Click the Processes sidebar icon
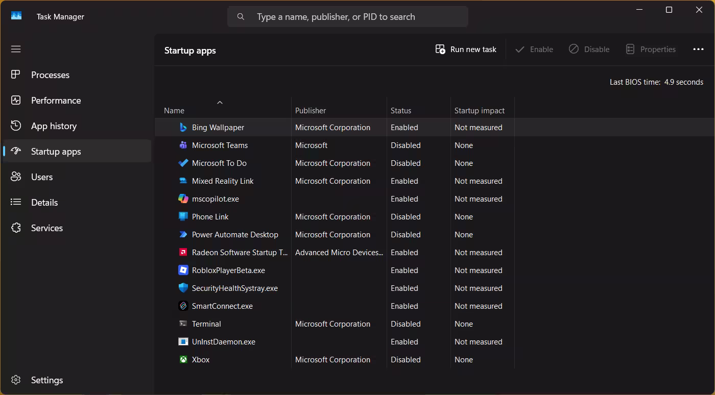Image resolution: width=715 pixels, height=395 pixels. [x=16, y=75]
